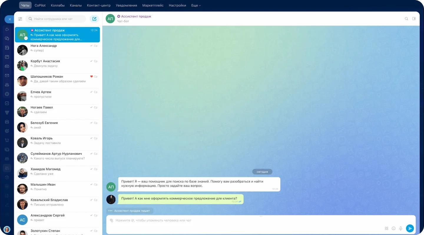
Task: Search within chat using magnifier icon
Action: (x=406, y=19)
